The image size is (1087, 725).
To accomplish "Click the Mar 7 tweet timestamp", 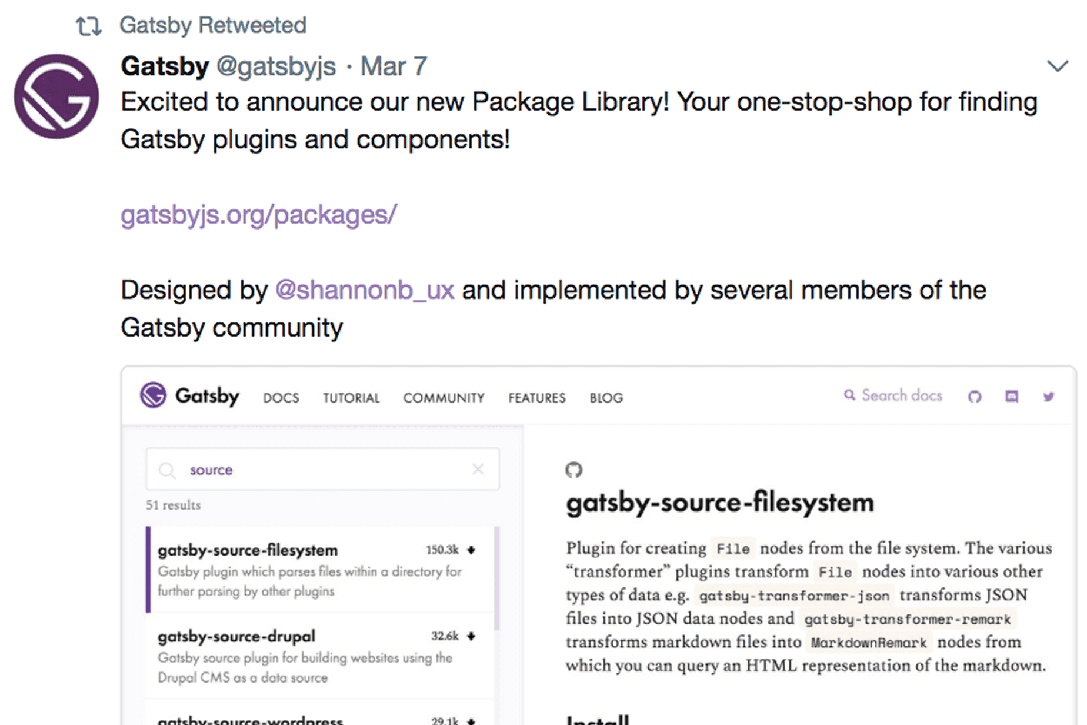I will pyautogui.click(x=394, y=66).
